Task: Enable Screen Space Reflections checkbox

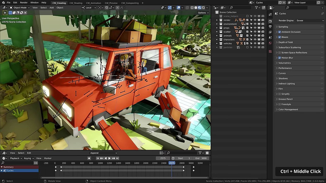Action: (x=279, y=53)
